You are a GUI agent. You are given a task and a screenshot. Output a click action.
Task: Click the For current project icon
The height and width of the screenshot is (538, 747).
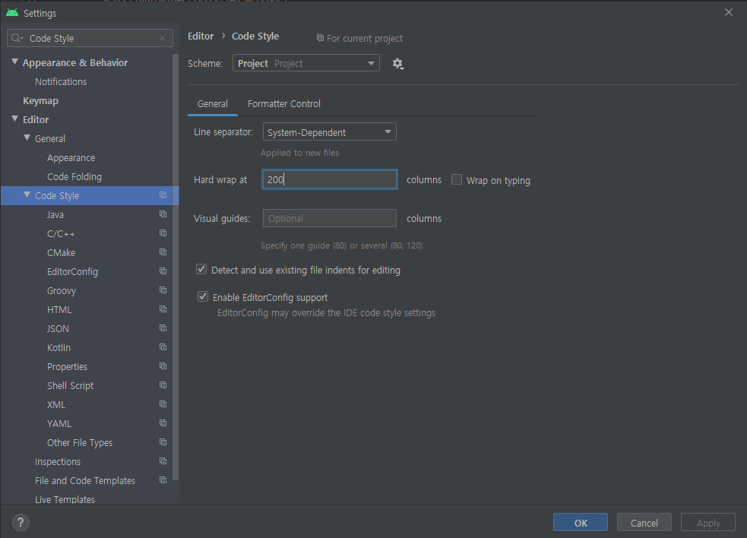[x=320, y=38]
